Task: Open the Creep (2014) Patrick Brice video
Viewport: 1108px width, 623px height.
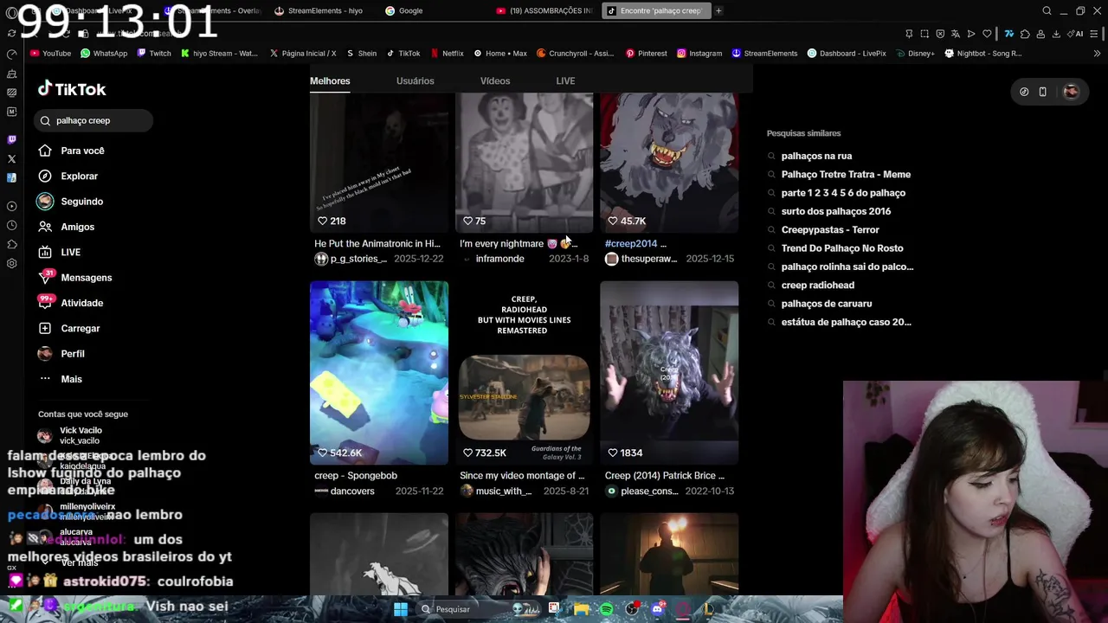Action: 669,372
